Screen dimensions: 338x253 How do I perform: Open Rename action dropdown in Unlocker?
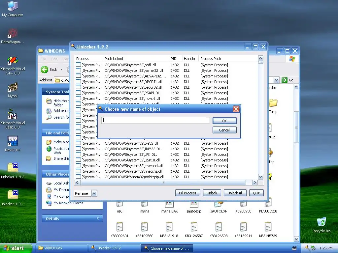(x=94, y=193)
